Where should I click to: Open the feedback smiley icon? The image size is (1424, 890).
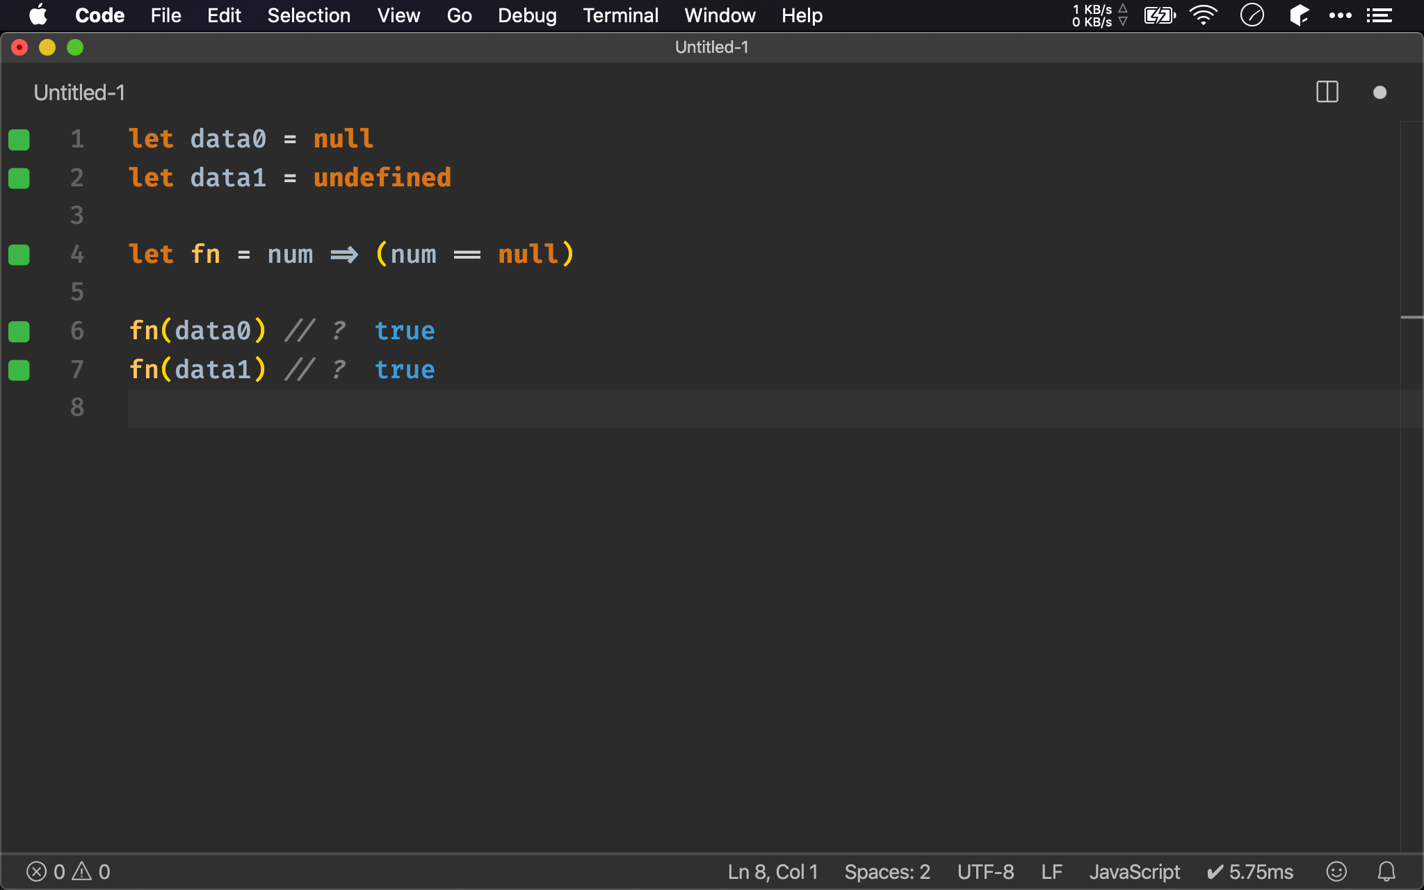click(1336, 871)
